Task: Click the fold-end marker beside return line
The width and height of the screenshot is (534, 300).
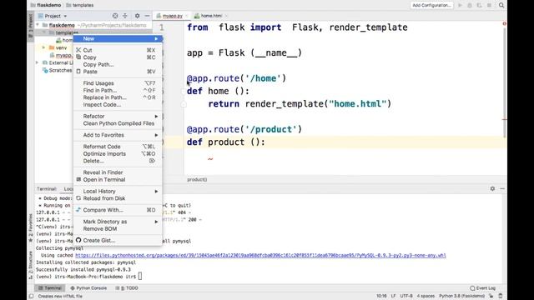Action: pos(184,104)
